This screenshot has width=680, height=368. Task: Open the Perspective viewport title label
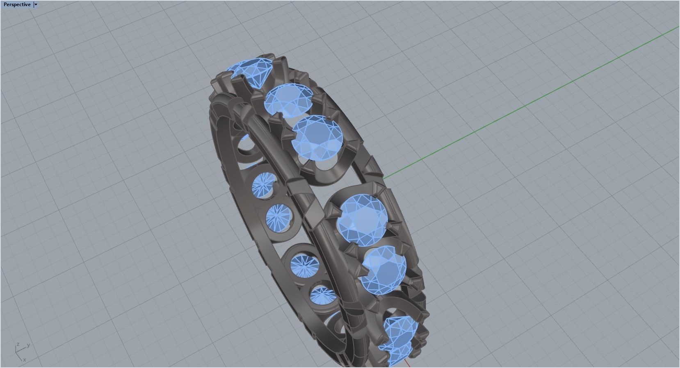click(17, 5)
